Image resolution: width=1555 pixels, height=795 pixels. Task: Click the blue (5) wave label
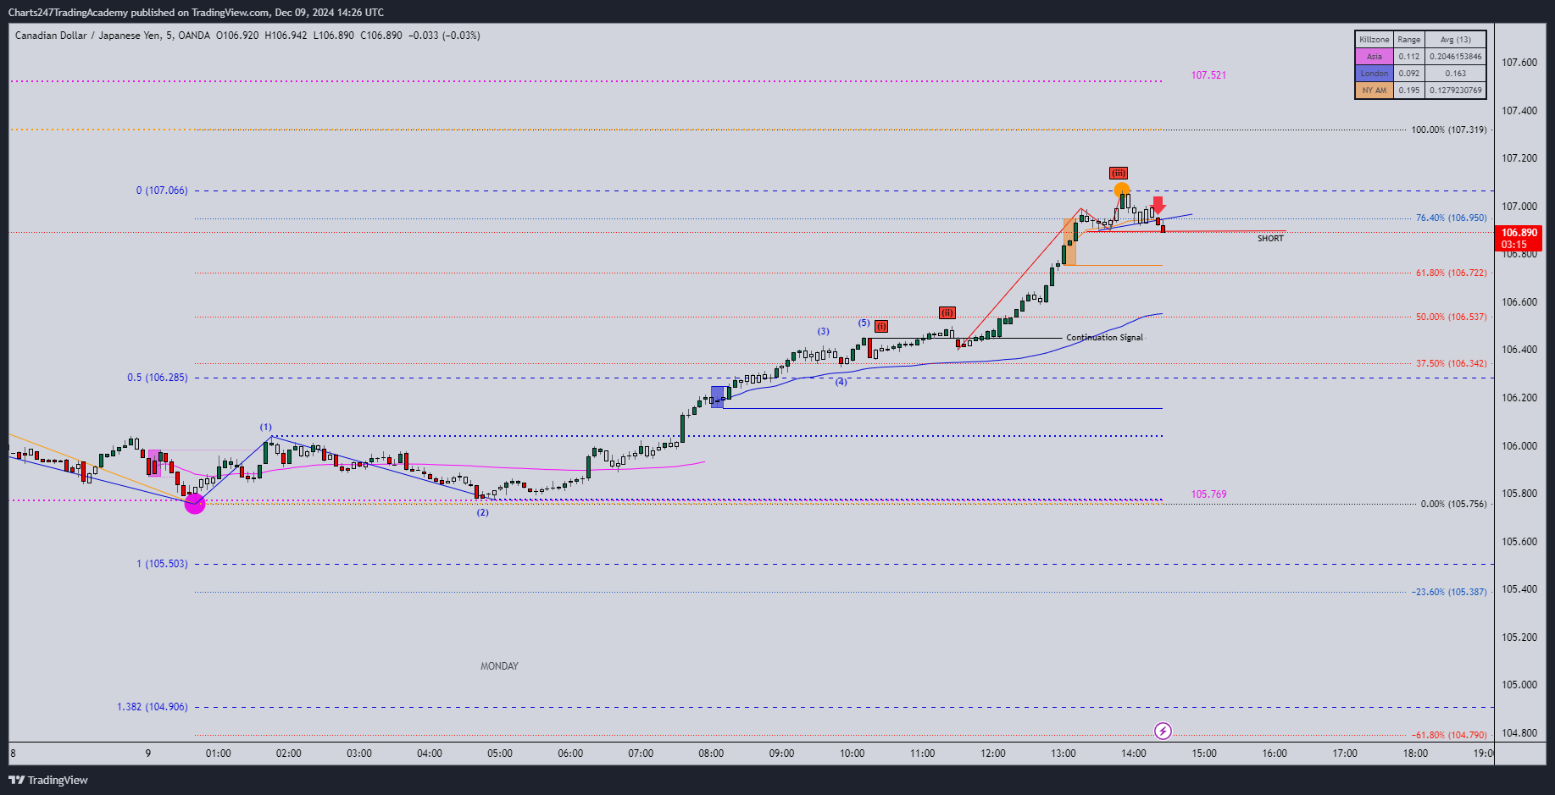click(x=864, y=323)
